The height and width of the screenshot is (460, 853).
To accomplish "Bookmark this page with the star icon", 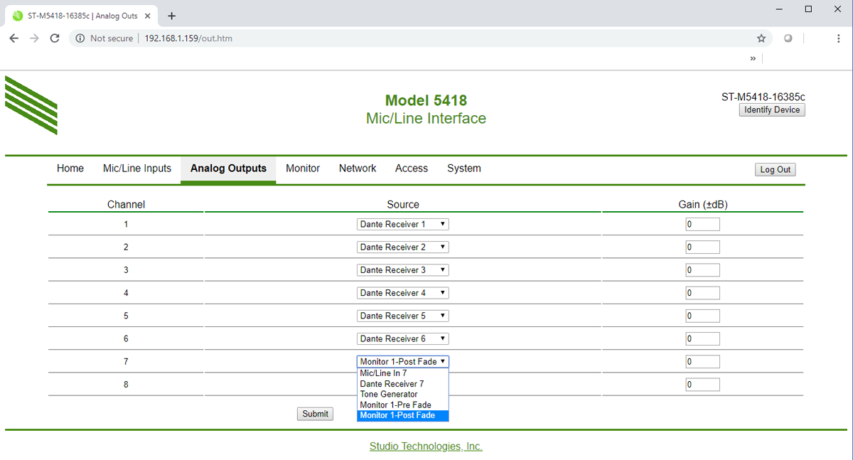I will (761, 38).
